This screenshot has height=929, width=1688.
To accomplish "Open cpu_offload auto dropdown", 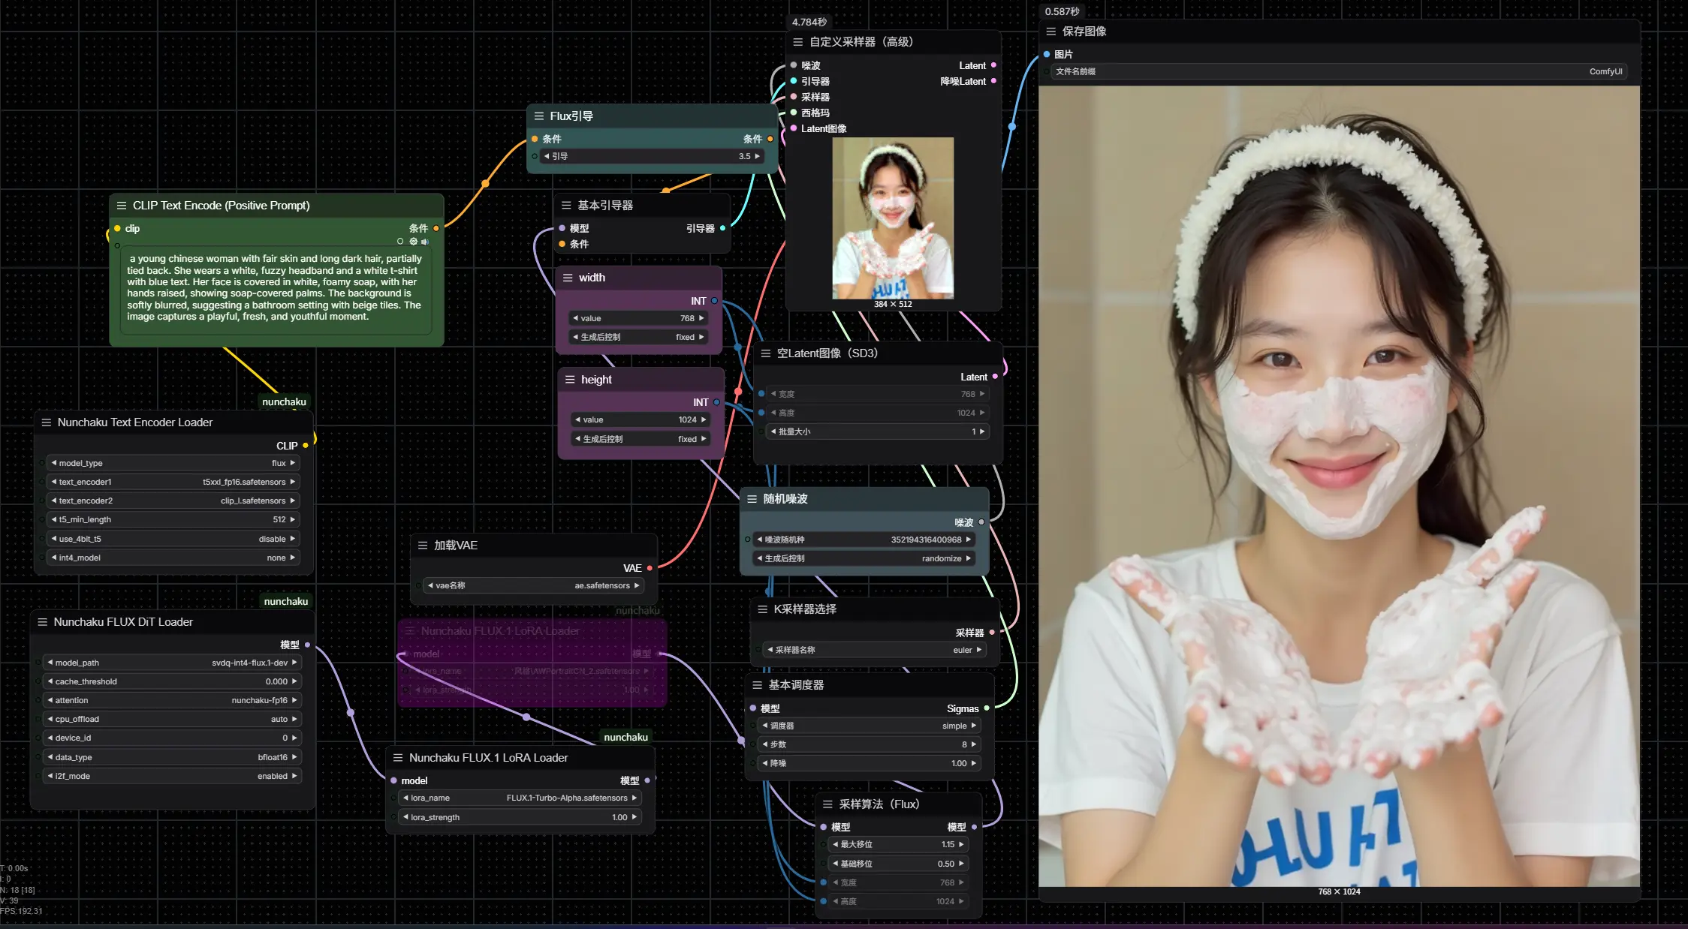I will coord(172,719).
